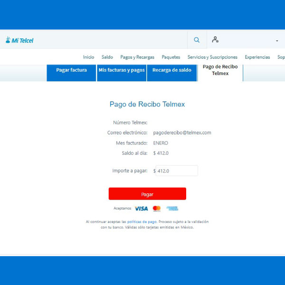The width and height of the screenshot is (285, 285).
Task: Open the Inicio menu item
Action: [88, 57]
